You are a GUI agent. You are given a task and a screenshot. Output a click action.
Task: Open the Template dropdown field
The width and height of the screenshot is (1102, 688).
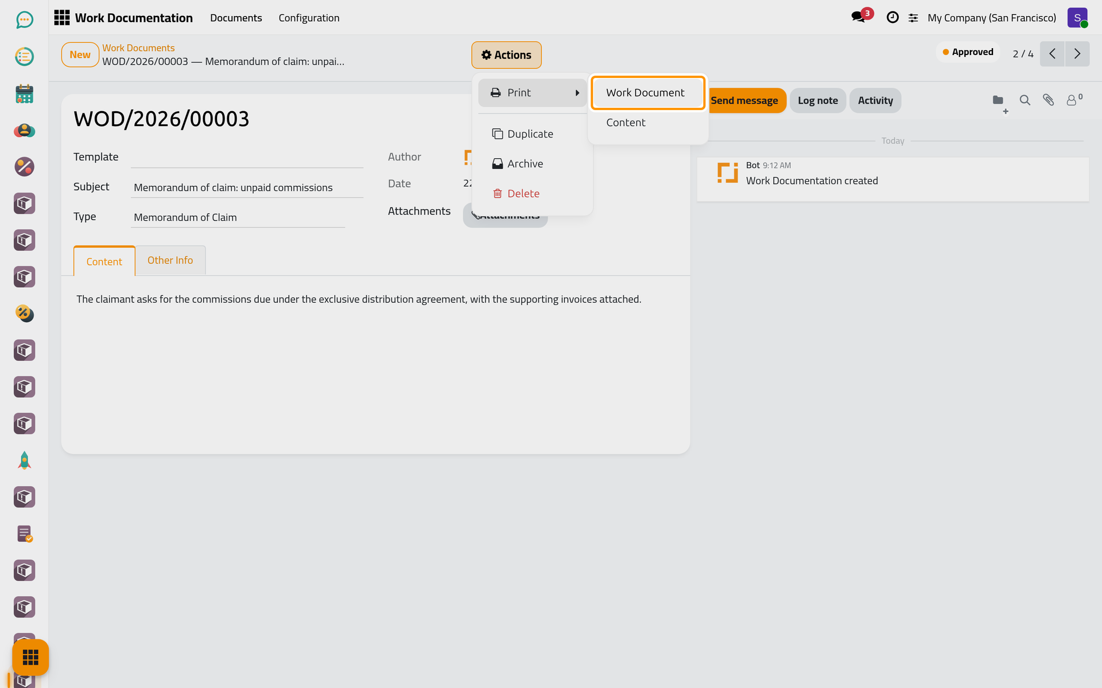(x=247, y=157)
